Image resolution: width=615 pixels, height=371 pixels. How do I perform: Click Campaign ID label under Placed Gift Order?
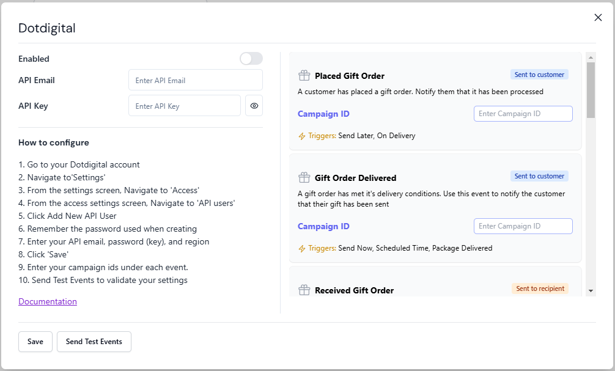[x=323, y=114]
